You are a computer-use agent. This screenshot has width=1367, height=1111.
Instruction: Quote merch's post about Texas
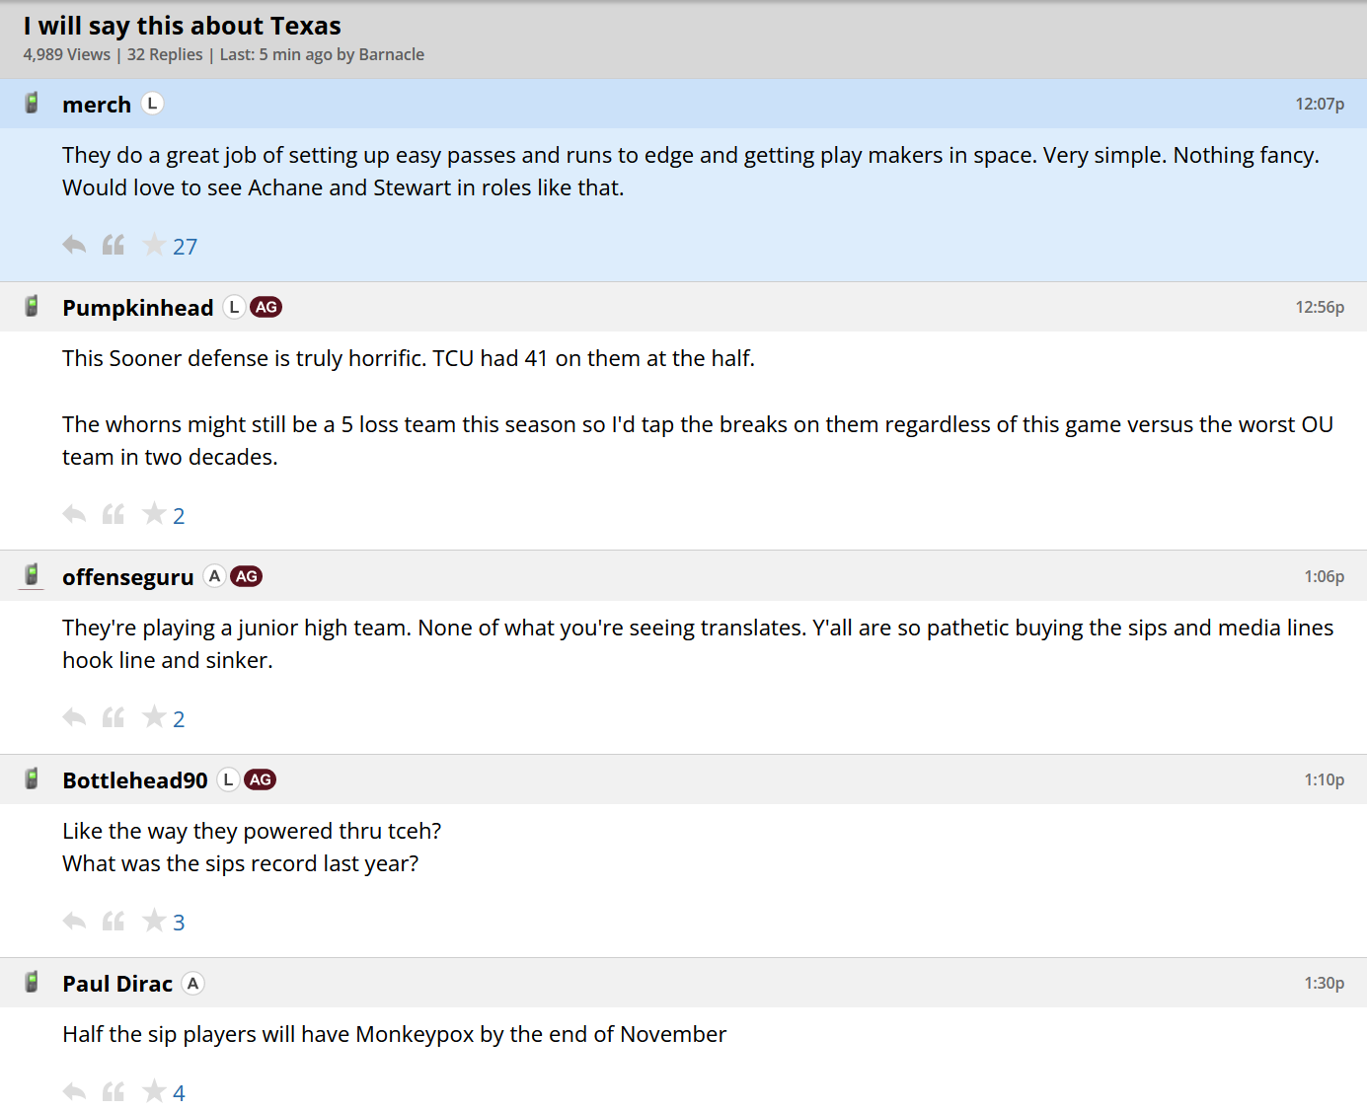click(114, 245)
